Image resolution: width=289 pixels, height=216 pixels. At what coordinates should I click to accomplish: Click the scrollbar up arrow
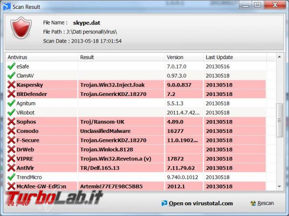tap(279, 57)
